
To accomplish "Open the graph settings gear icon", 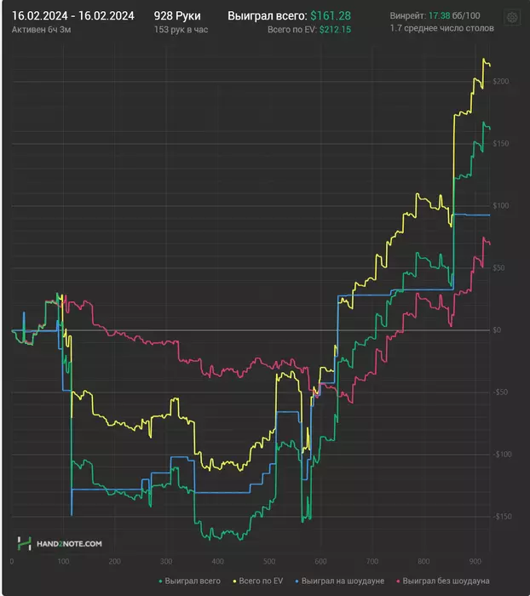I will click(x=512, y=17).
